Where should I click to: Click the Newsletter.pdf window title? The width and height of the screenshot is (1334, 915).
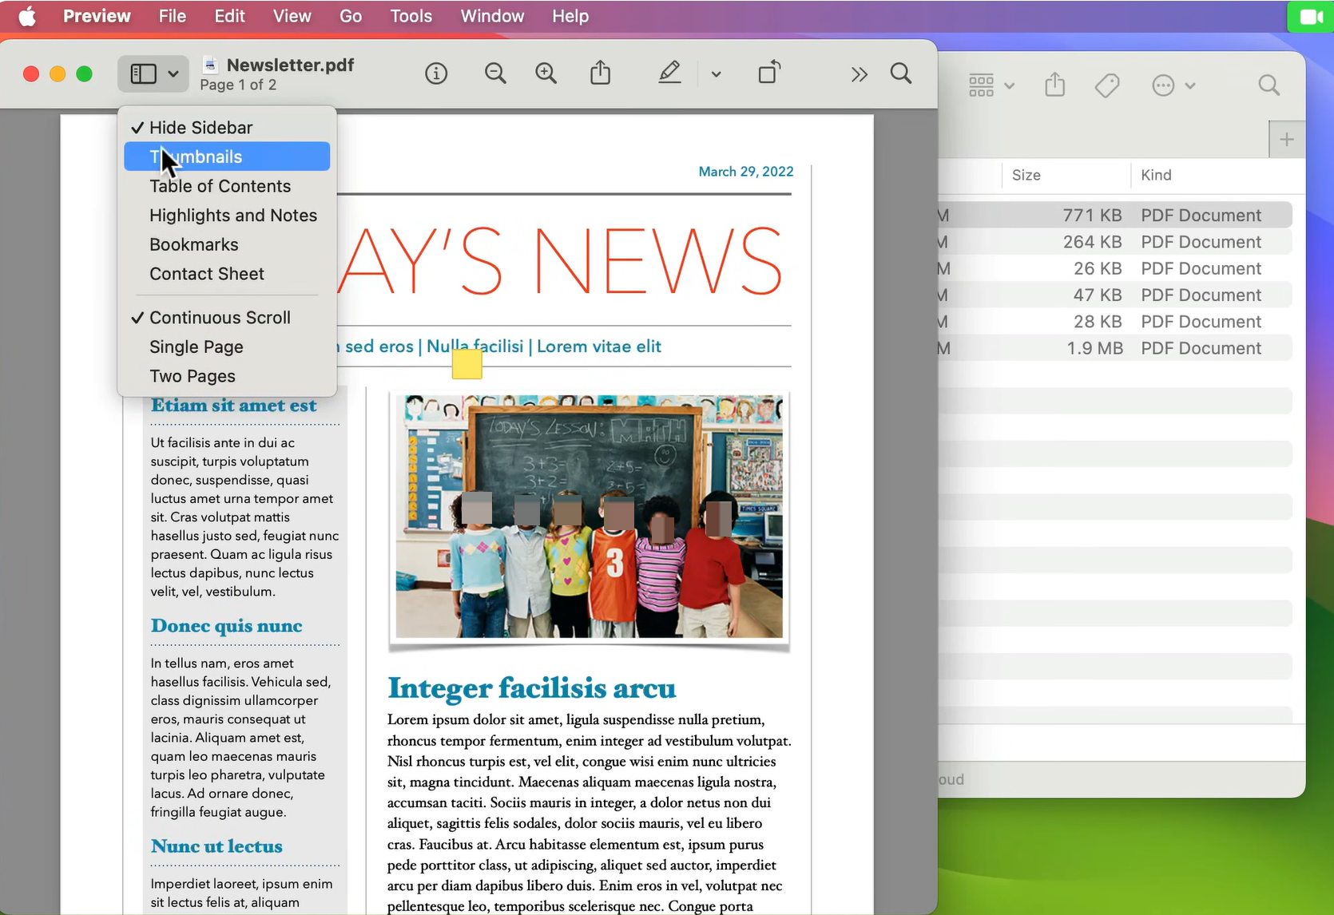[x=290, y=65]
